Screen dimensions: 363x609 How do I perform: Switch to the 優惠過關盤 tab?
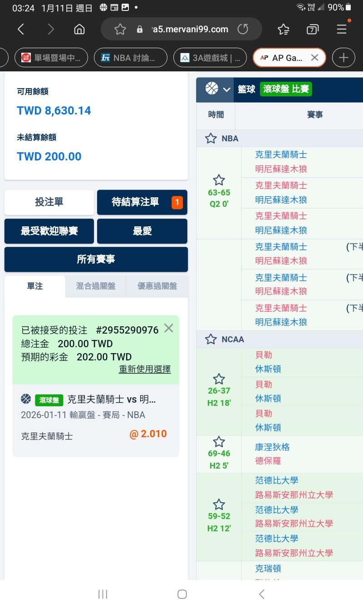pyautogui.click(x=157, y=286)
